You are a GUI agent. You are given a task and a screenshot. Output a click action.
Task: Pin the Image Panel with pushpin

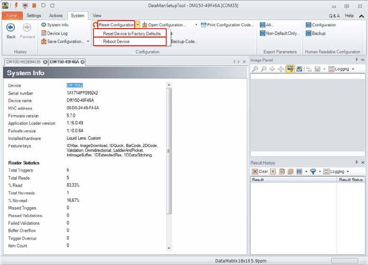pyautogui.click(x=356, y=61)
